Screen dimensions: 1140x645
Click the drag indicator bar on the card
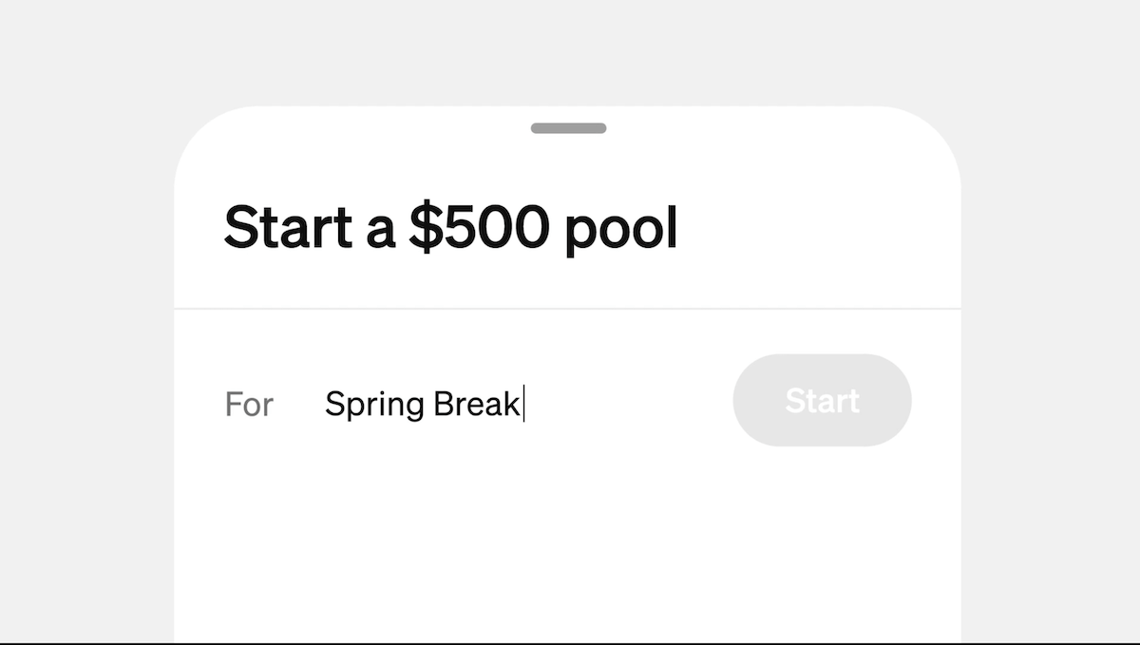568,125
